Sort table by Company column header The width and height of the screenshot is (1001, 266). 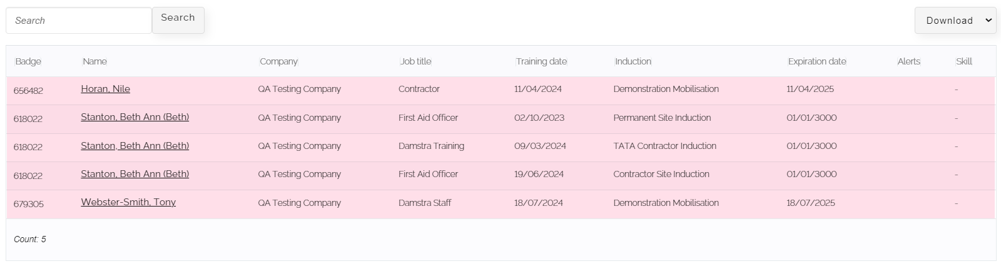[279, 61]
